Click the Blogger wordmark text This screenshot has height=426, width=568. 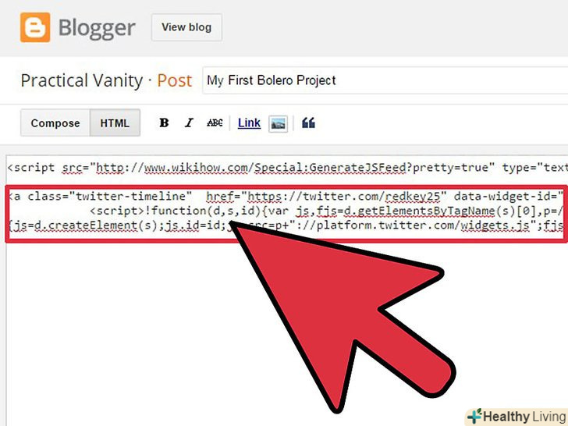tap(97, 28)
